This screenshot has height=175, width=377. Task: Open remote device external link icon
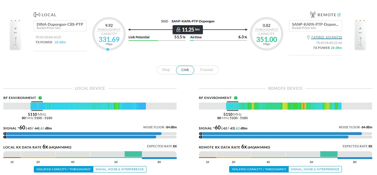[x=339, y=15]
